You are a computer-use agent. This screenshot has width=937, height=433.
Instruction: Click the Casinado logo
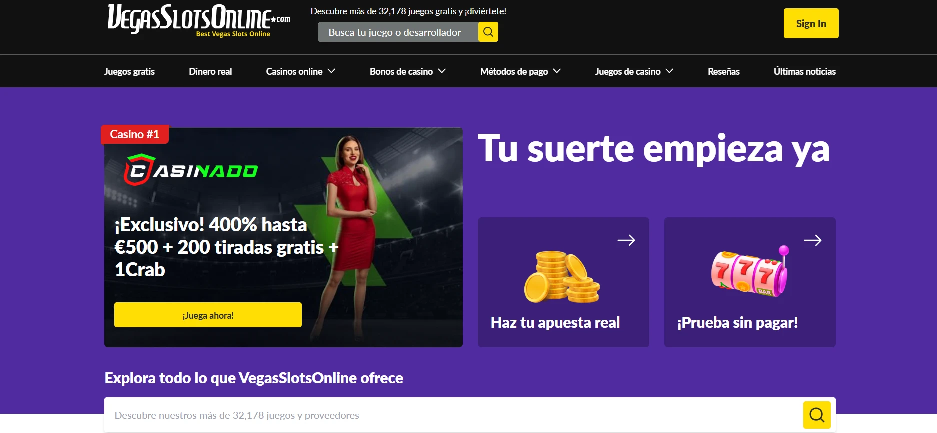[x=191, y=170]
